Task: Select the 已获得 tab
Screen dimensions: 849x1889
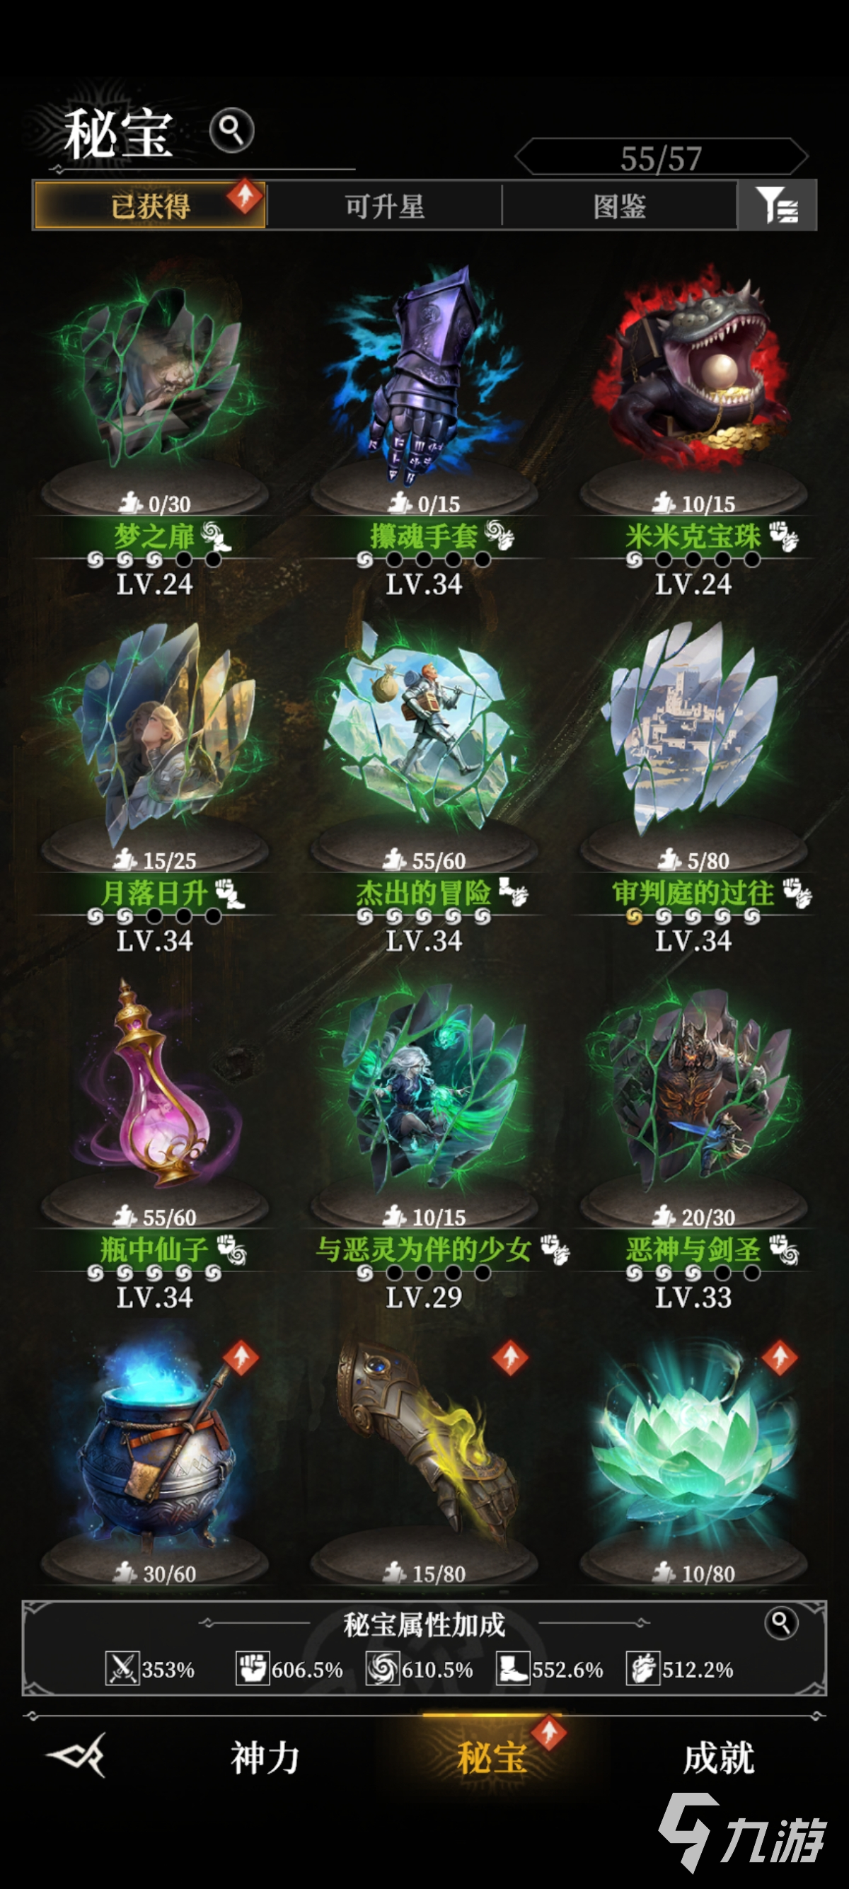Action: tap(150, 206)
